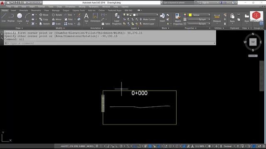Select the Circle tool
Image resolution: width=266 pixels, height=149 pixels.
click(20, 18)
